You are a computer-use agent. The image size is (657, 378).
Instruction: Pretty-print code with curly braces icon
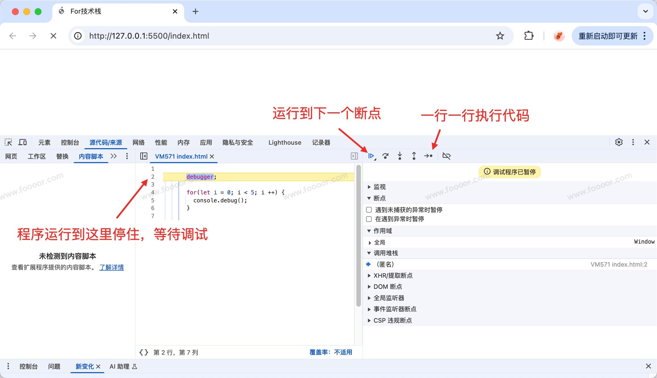[x=144, y=352]
